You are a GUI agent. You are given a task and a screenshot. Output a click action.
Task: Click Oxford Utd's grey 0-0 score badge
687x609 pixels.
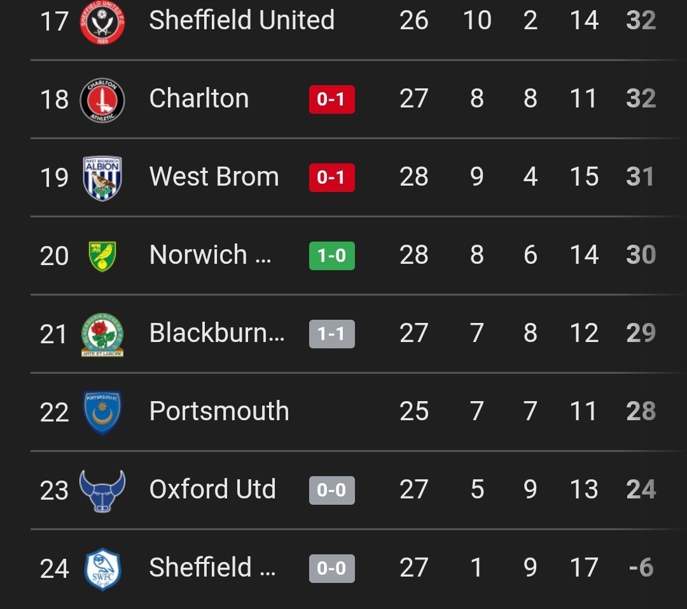331,490
